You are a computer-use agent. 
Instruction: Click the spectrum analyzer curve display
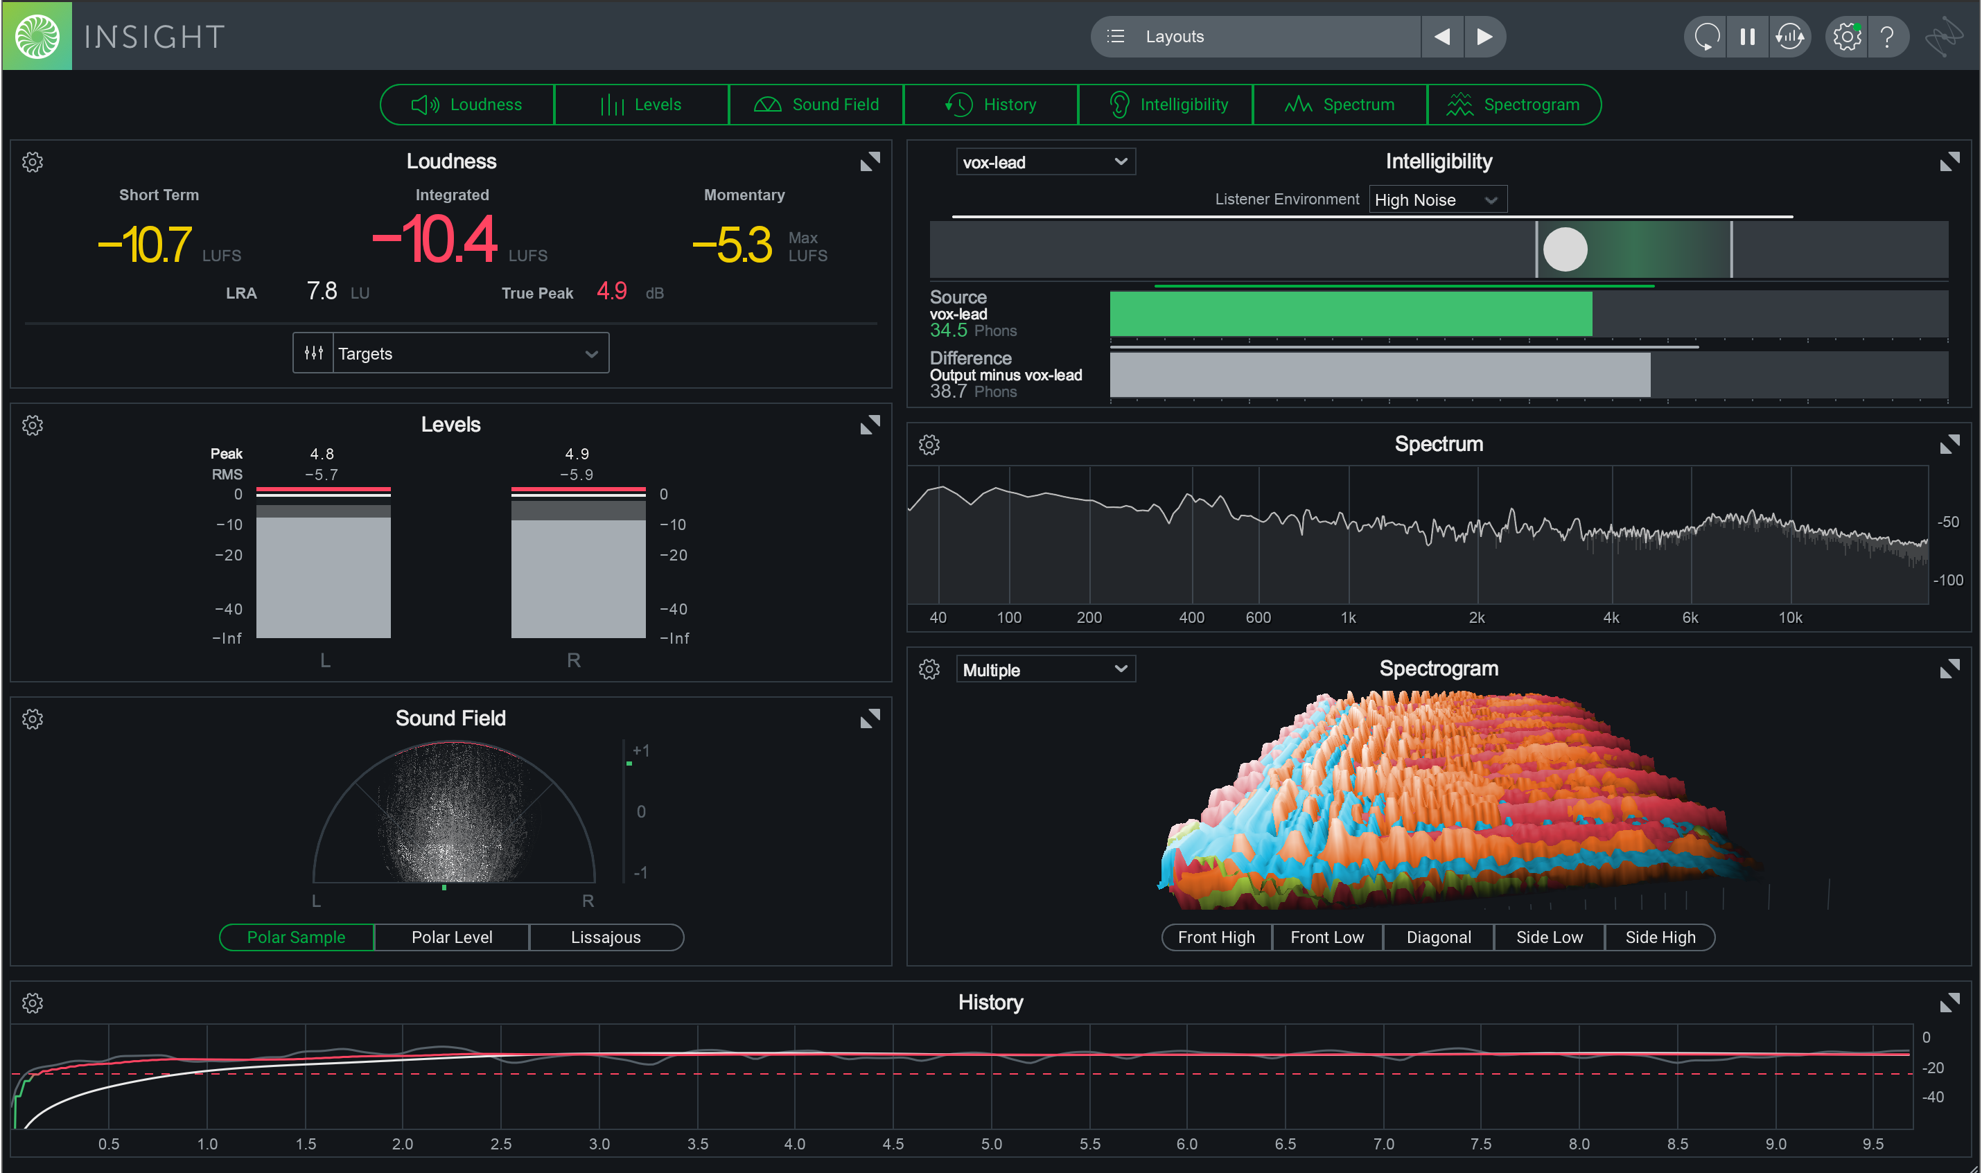pos(1417,535)
